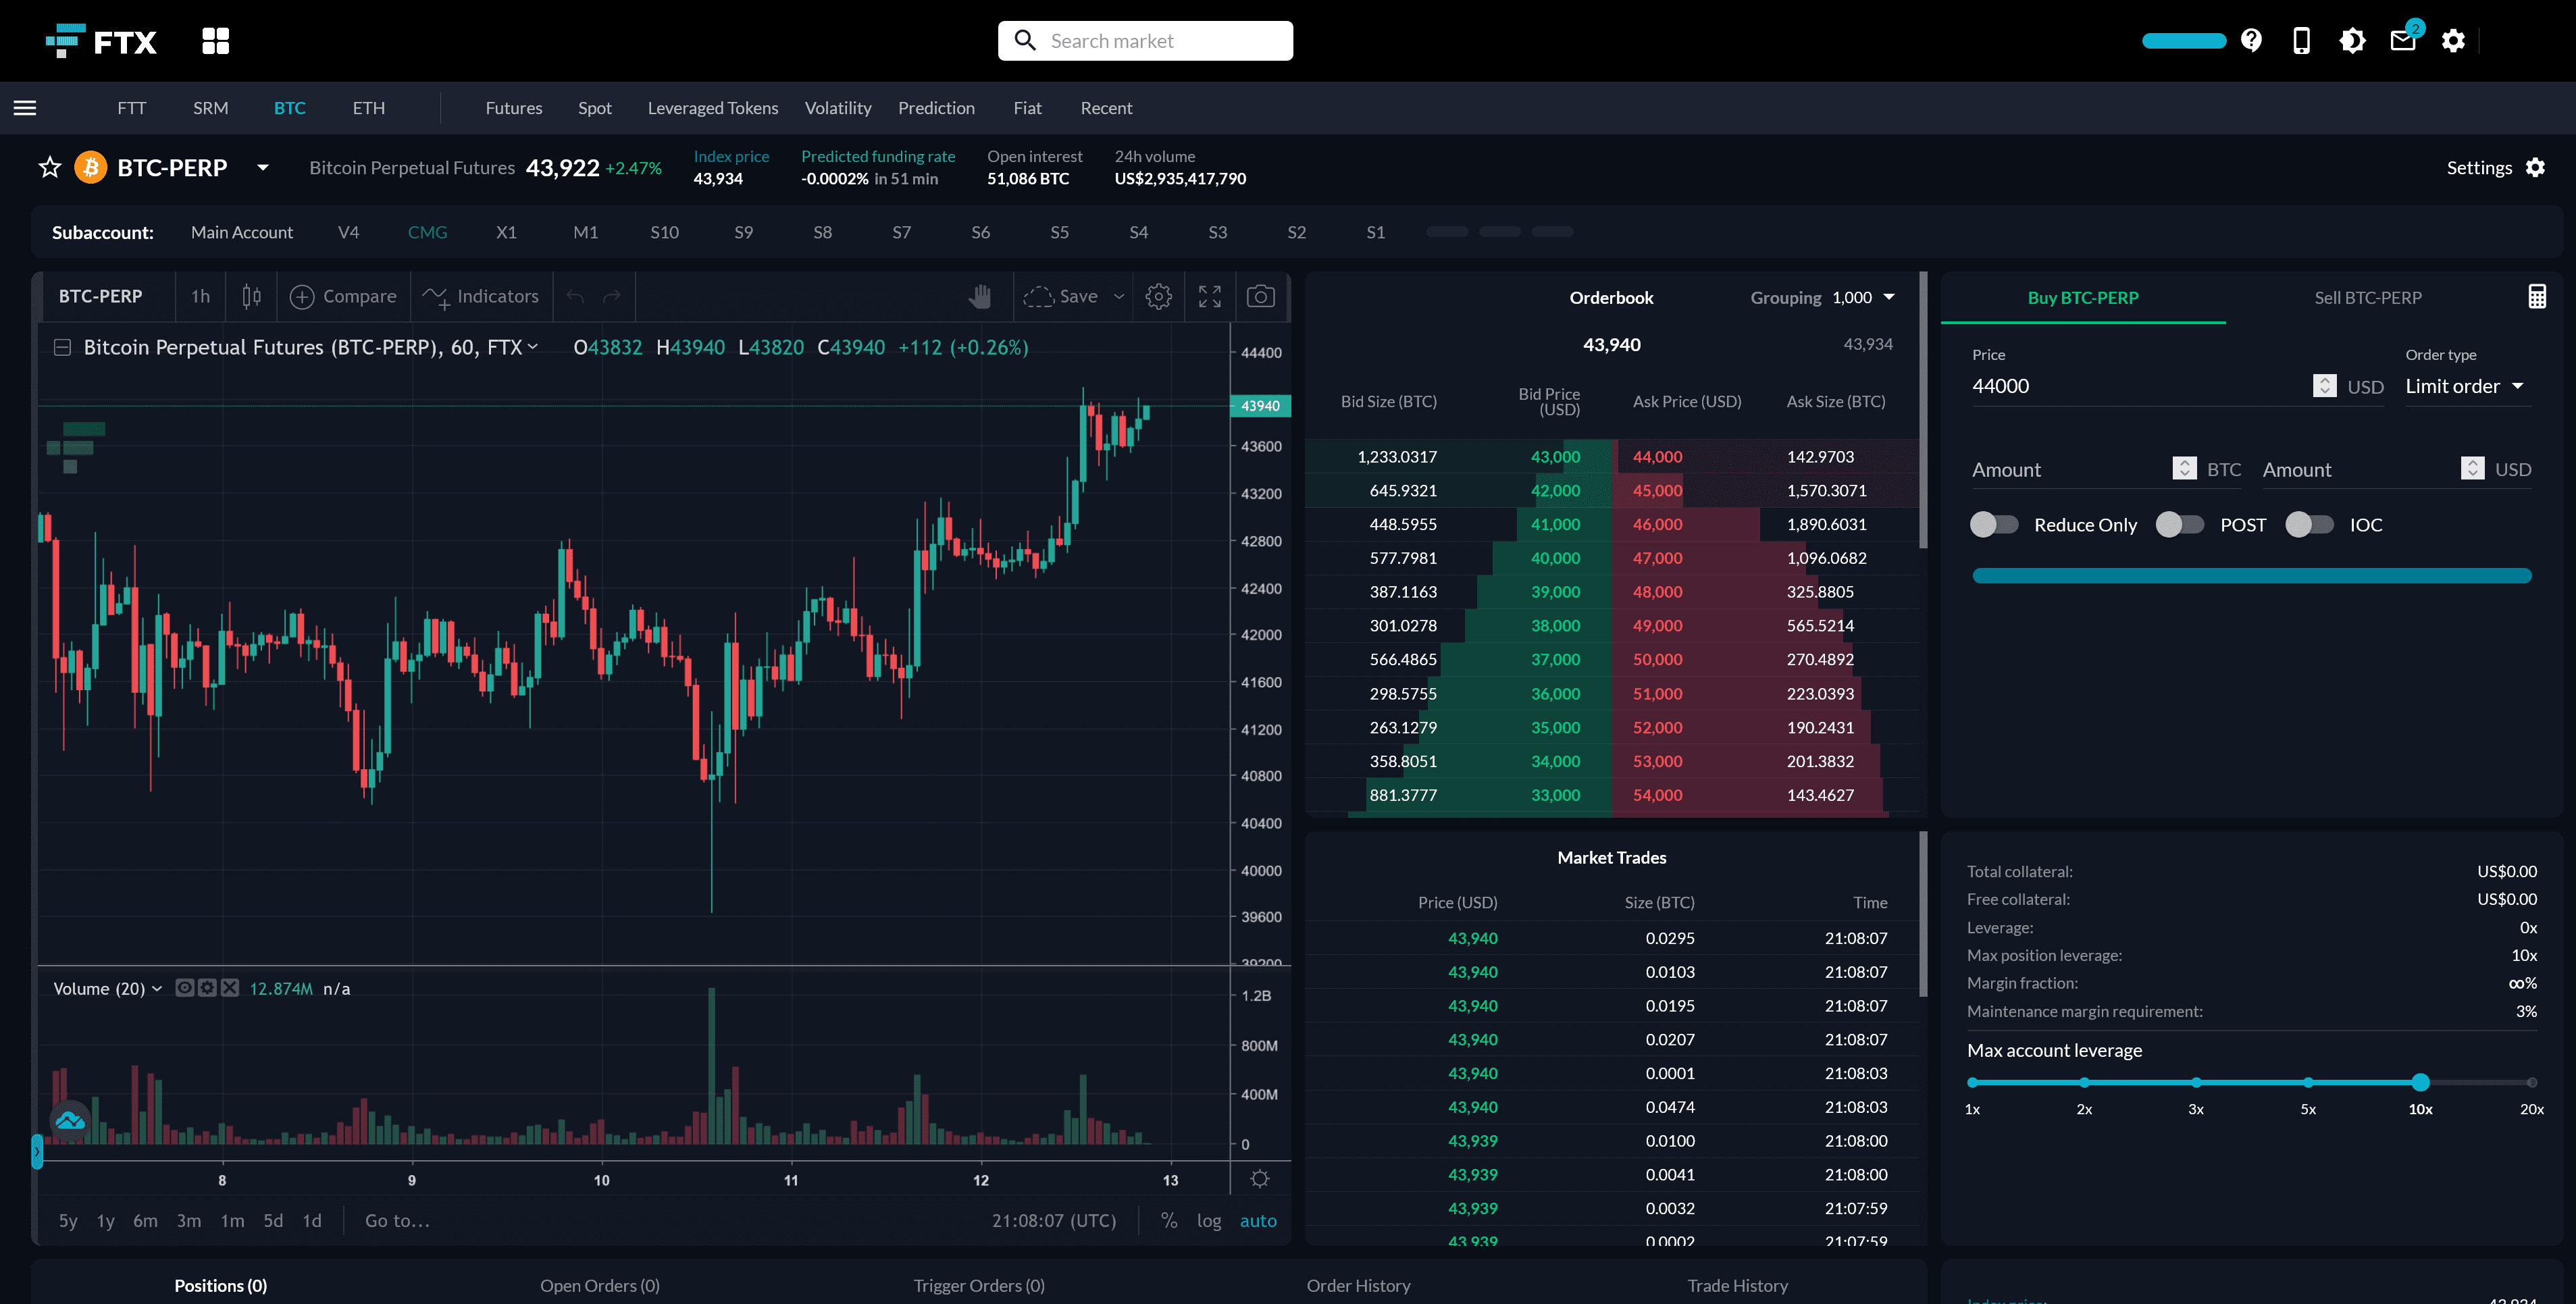Click the Bitcoin coin icon
Screen dimensions: 2576x1304
tap(91, 167)
